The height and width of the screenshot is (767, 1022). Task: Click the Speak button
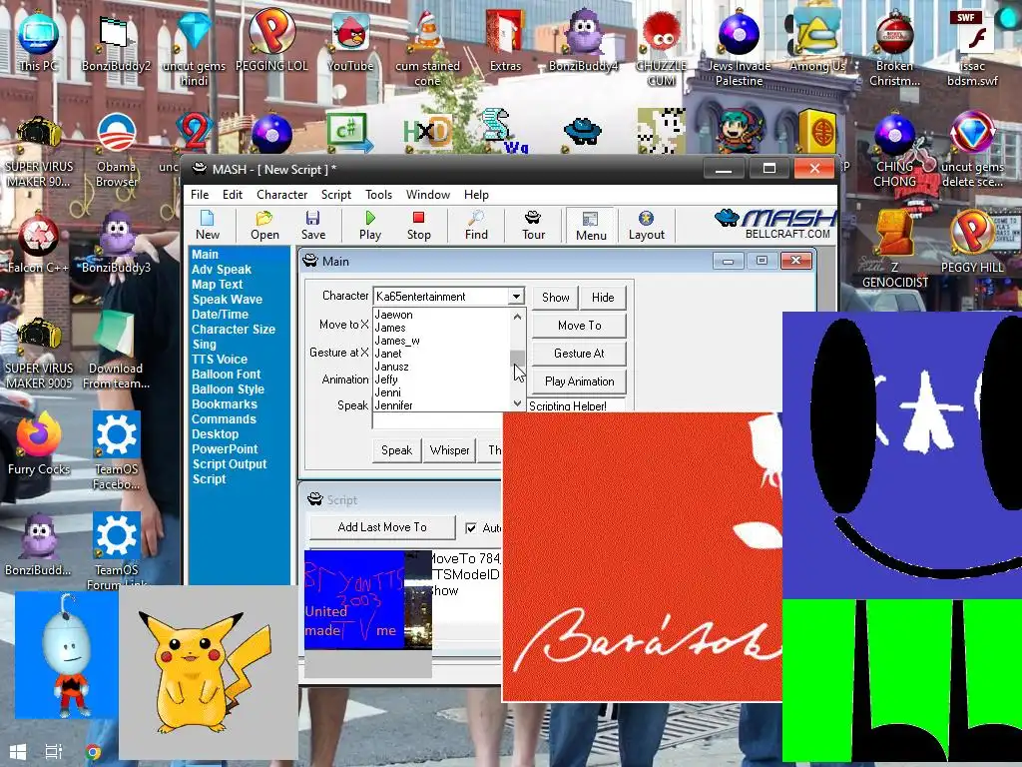[396, 450]
